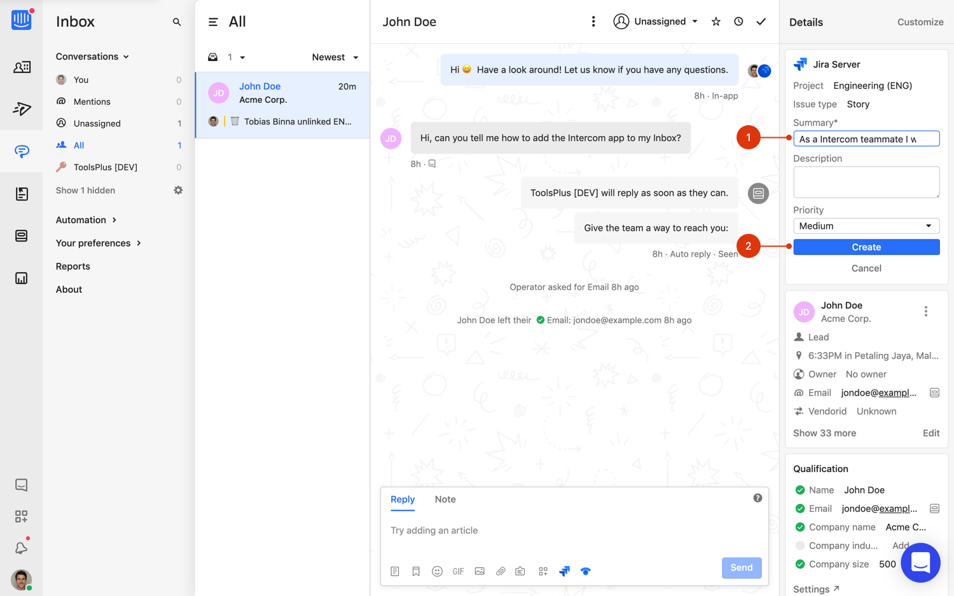The height and width of the screenshot is (596, 954).
Task: Click the blue Create button
Action: click(866, 247)
